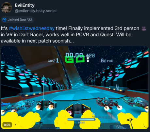Click the green GO! text in video

pos(77,59)
